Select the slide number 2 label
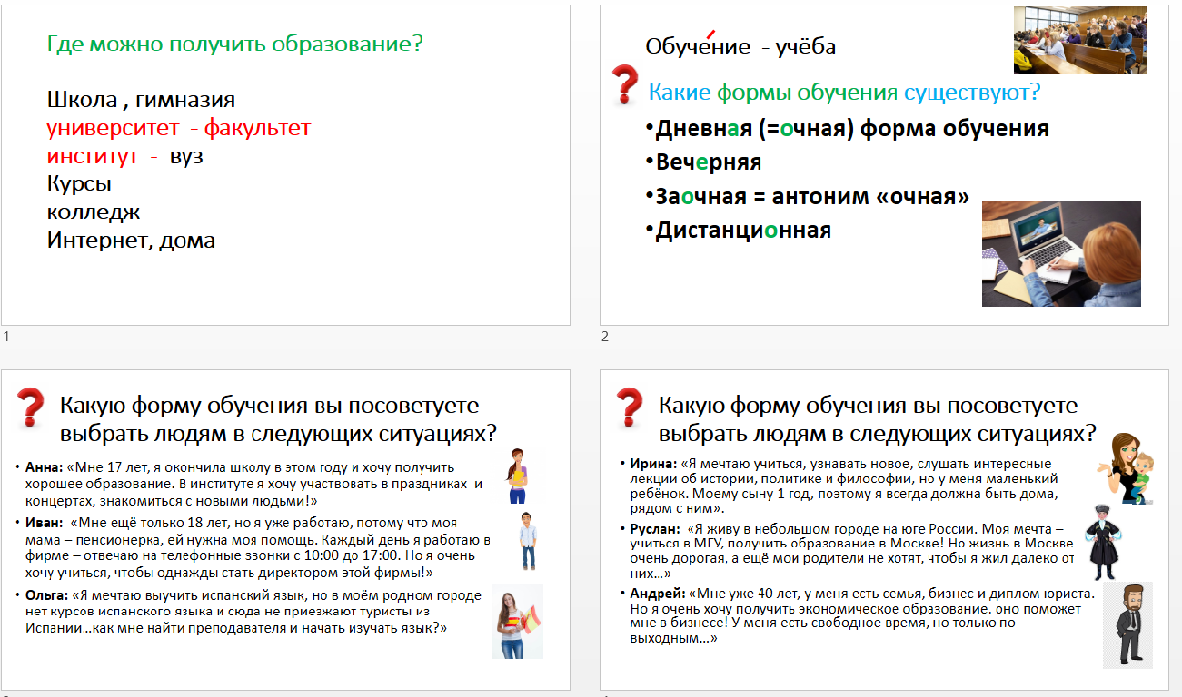The image size is (1182, 697). [604, 337]
